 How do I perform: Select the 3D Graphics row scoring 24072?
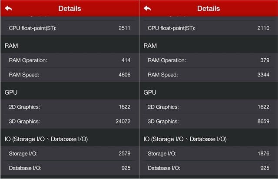69,121
